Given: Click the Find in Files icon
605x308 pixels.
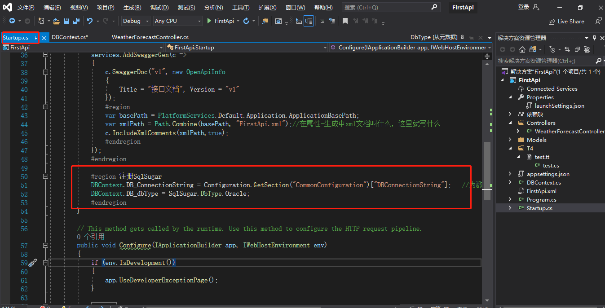Looking at the screenshot, I should point(265,21).
